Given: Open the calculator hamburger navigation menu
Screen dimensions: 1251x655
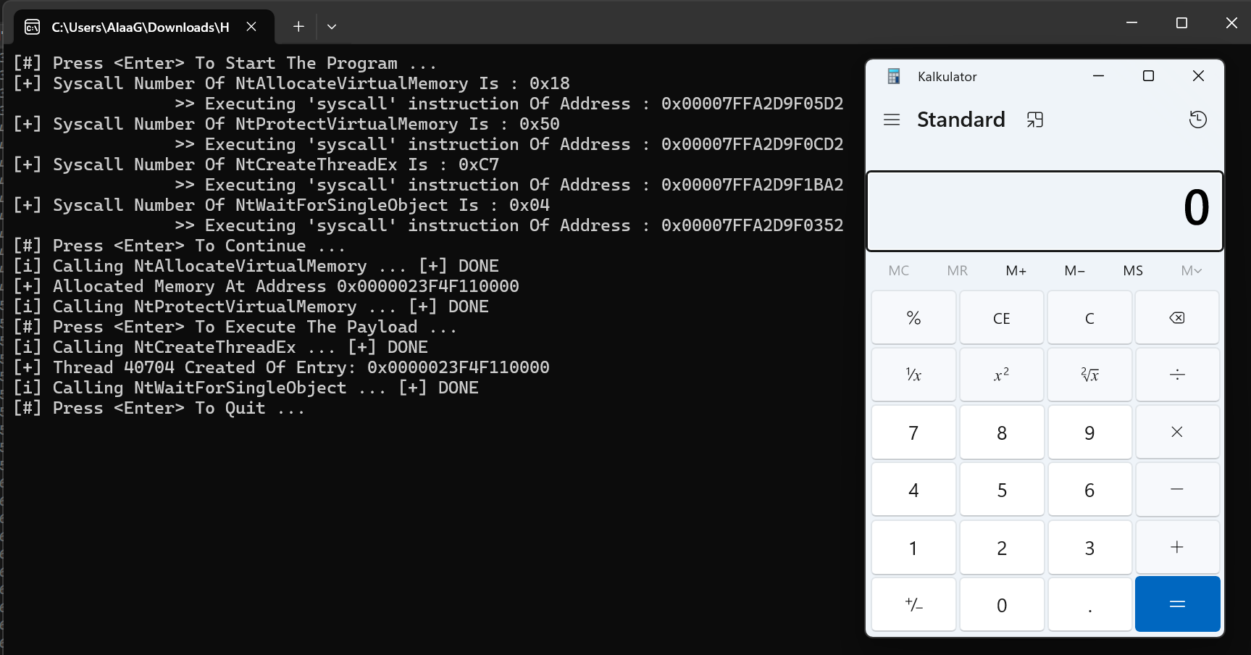Looking at the screenshot, I should coord(892,120).
